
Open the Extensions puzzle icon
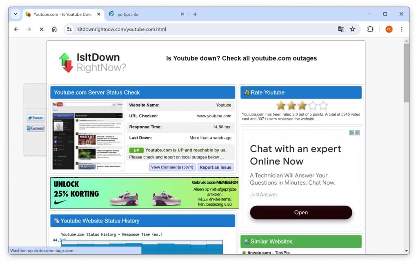point(370,29)
